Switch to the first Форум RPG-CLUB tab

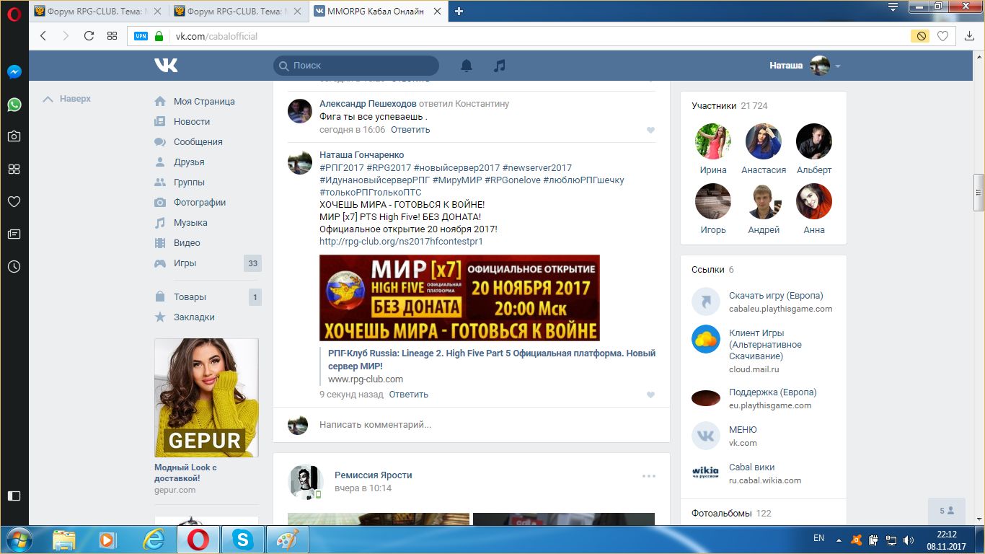coord(99,11)
